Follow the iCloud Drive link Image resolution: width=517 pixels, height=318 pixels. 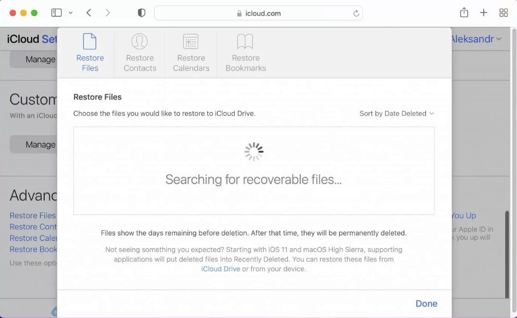click(x=220, y=269)
